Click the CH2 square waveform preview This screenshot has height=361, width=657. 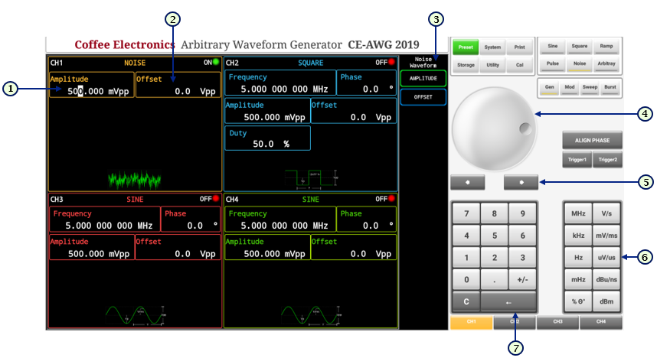tap(309, 178)
